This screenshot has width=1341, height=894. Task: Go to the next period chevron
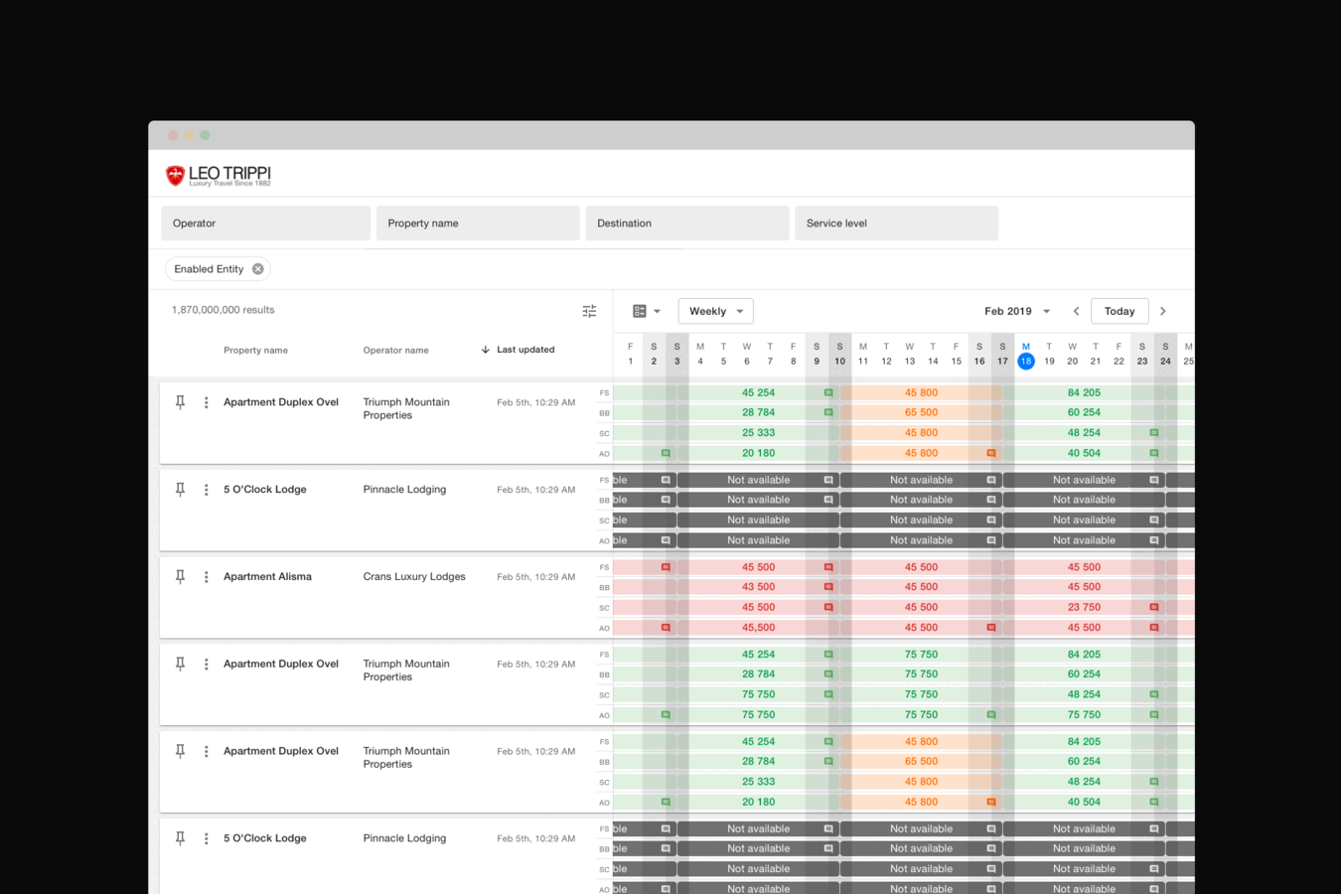coord(1163,311)
